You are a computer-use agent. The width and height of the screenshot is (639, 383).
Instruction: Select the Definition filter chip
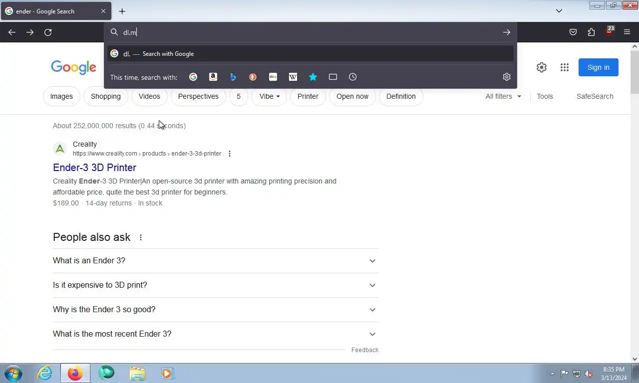coord(401,96)
